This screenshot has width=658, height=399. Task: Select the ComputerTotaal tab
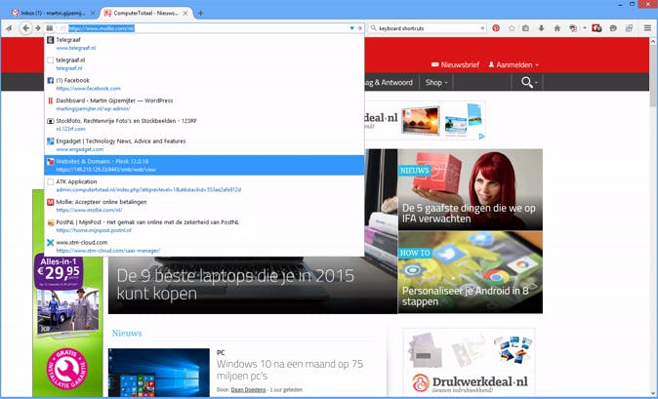[x=146, y=13]
